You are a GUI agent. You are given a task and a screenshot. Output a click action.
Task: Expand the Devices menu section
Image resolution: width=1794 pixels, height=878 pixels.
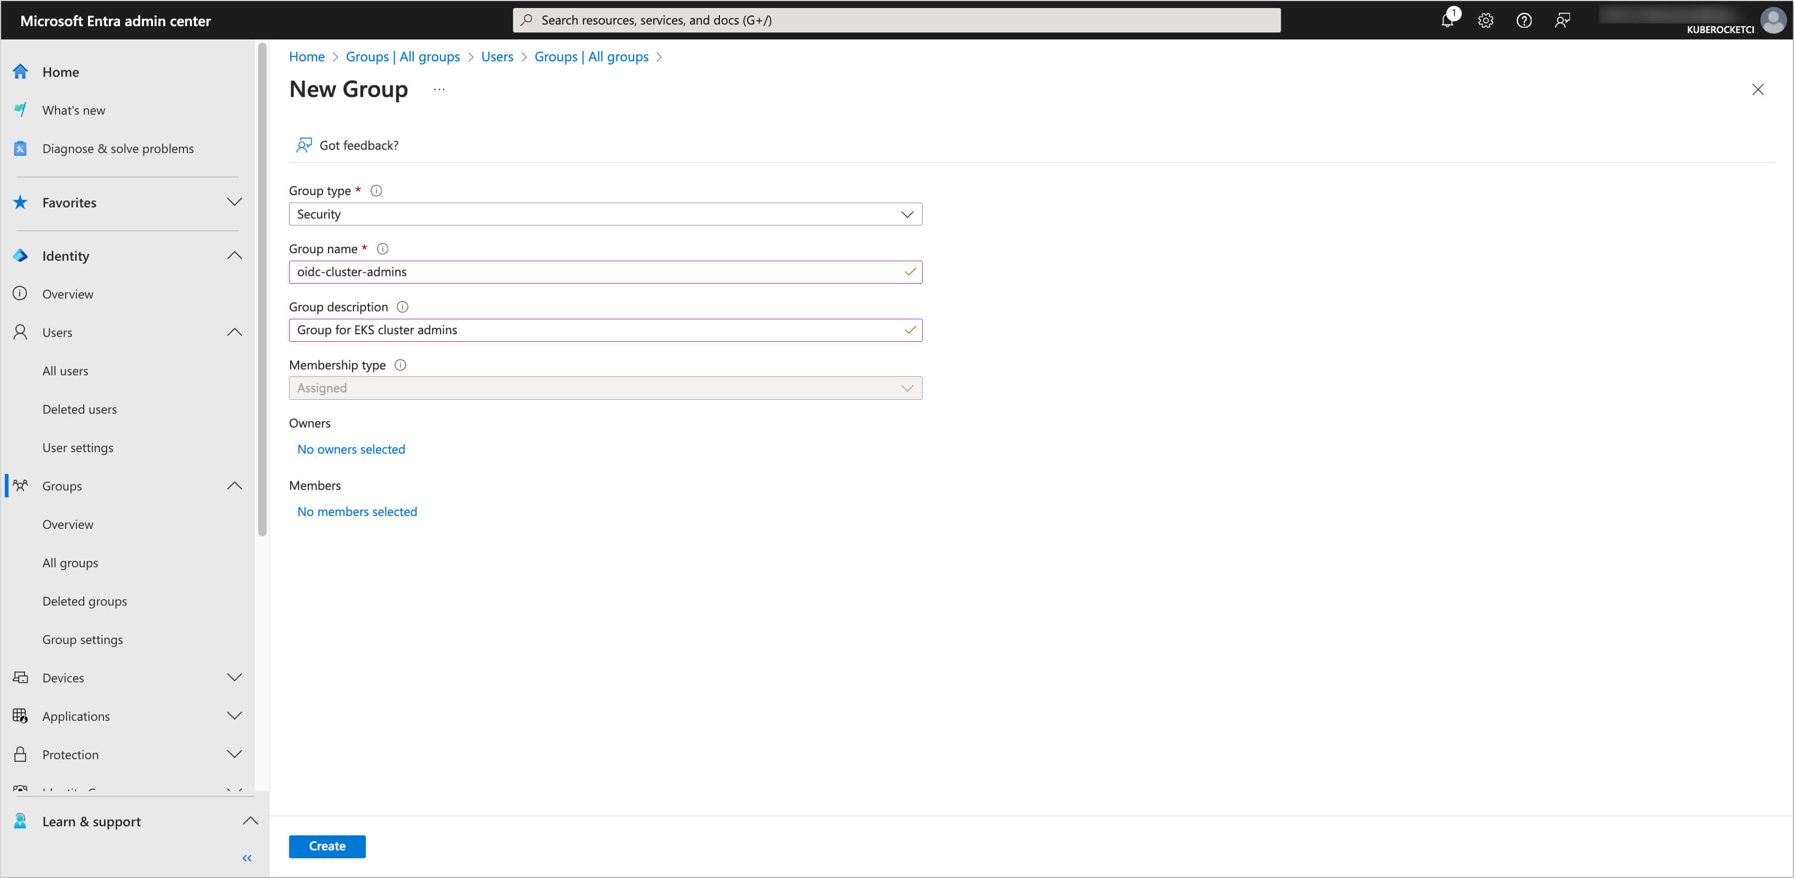(x=235, y=678)
